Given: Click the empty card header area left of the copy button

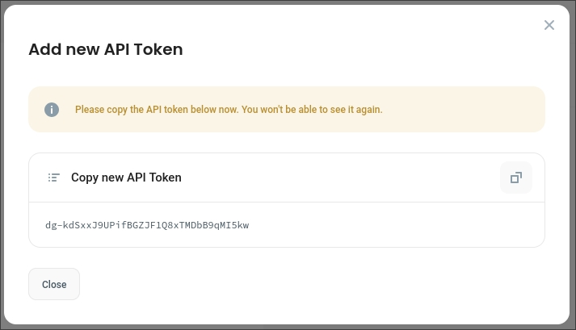Looking at the screenshot, I should pos(339,178).
